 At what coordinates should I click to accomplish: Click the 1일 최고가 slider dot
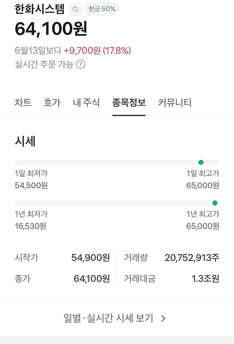click(x=201, y=162)
